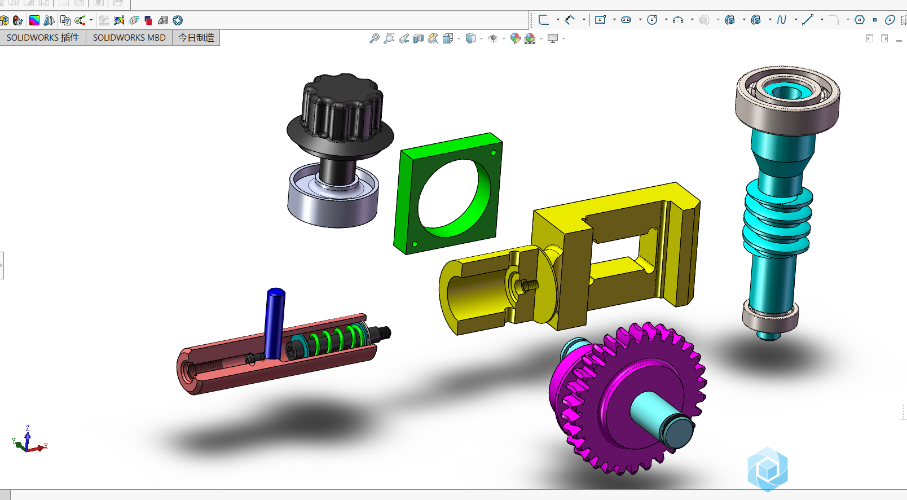Expand the View Orientation dropdown arrow
The height and width of the screenshot is (500, 907).
[x=459, y=38]
